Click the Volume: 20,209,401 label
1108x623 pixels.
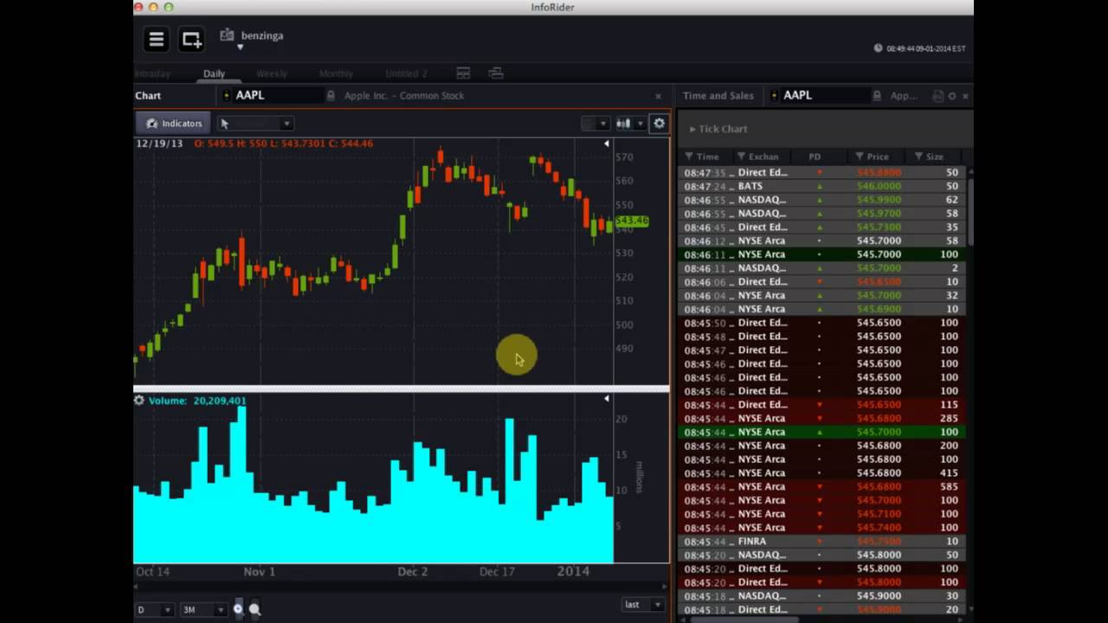197,401
